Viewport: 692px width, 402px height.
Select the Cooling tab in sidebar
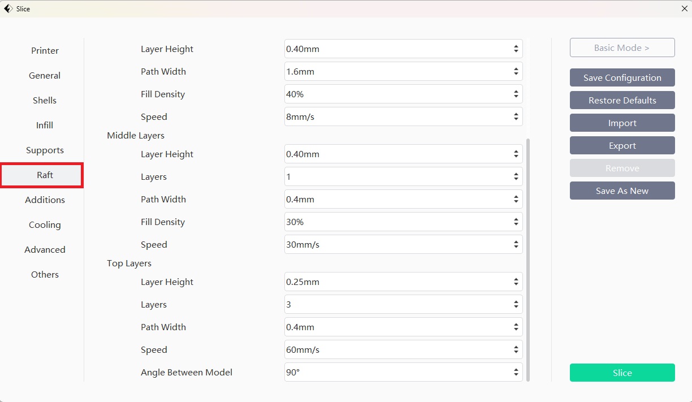coord(45,225)
